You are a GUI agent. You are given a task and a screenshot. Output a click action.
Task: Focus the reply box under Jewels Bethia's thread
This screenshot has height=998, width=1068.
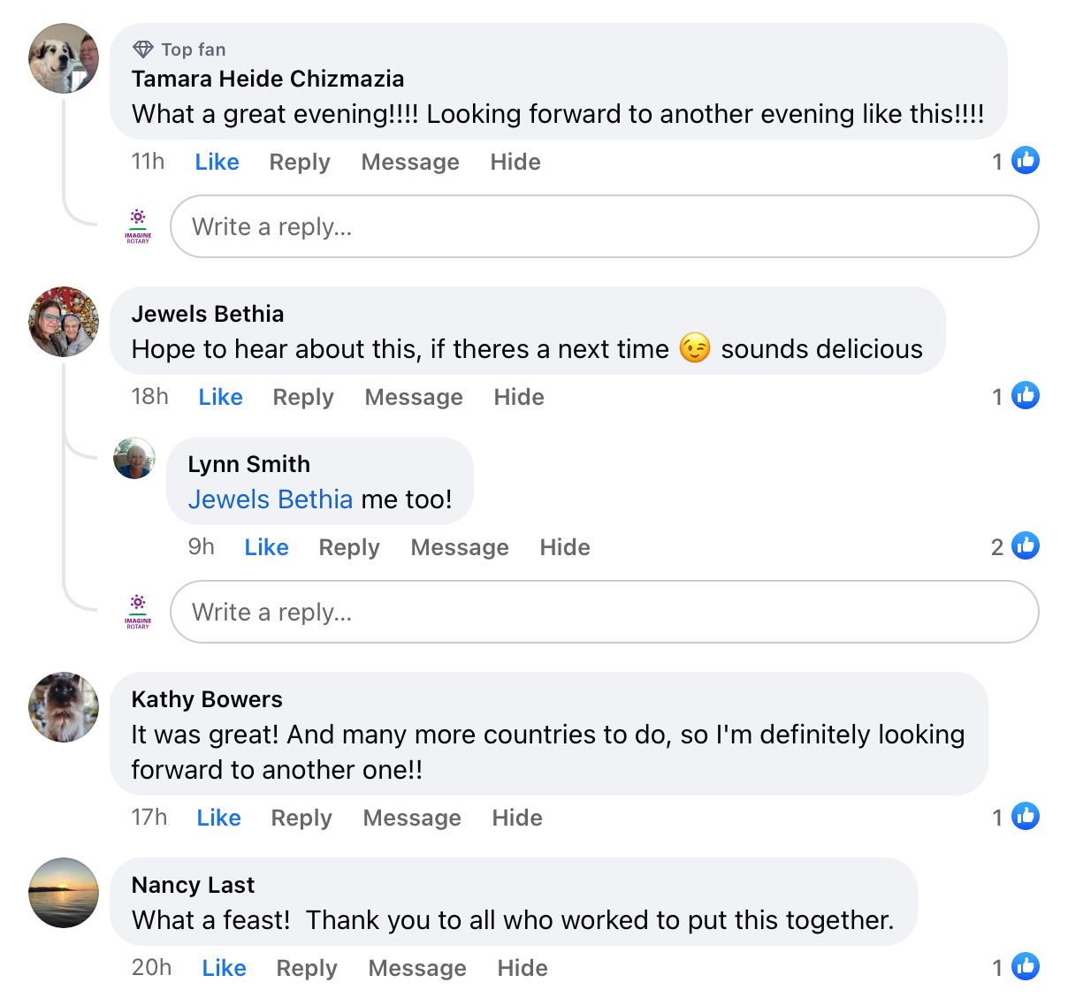604,612
